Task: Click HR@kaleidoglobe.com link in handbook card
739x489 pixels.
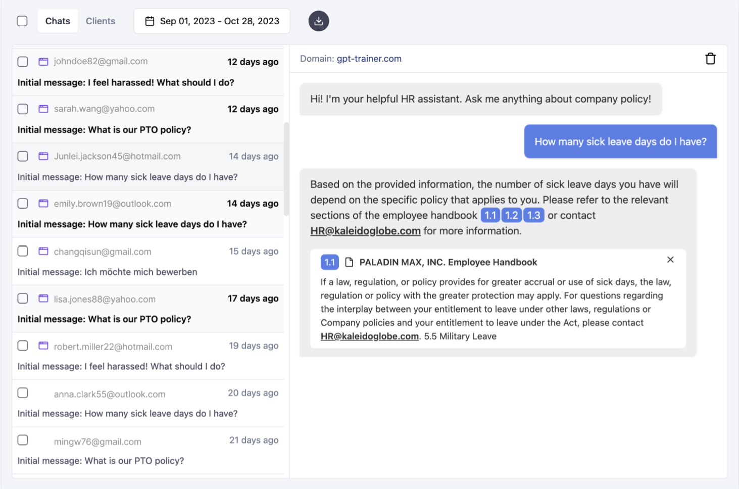Action: coord(370,336)
